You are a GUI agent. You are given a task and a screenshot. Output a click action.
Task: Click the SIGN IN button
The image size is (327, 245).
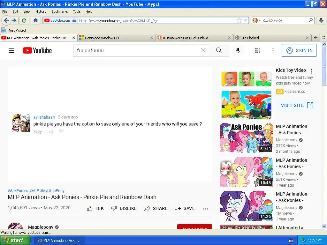(x=299, y=50)
